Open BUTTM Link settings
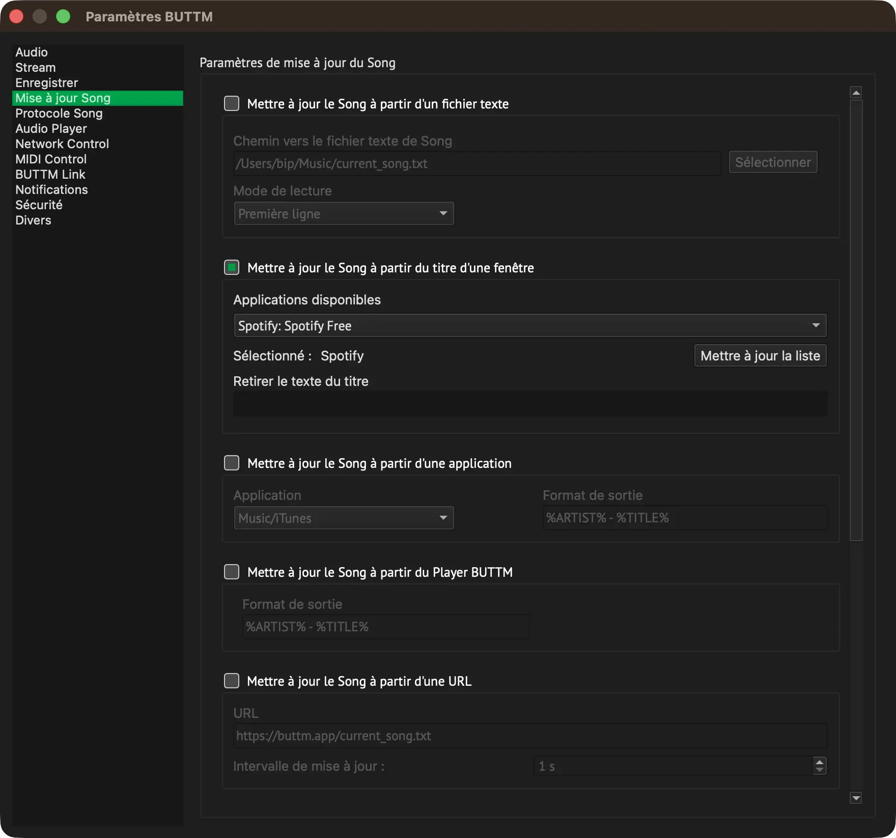Screen dimensions: 896x838 97,175
